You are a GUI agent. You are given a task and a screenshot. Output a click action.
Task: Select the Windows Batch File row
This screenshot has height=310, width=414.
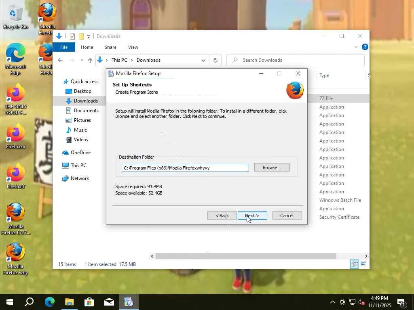click(x=340, y=200)
